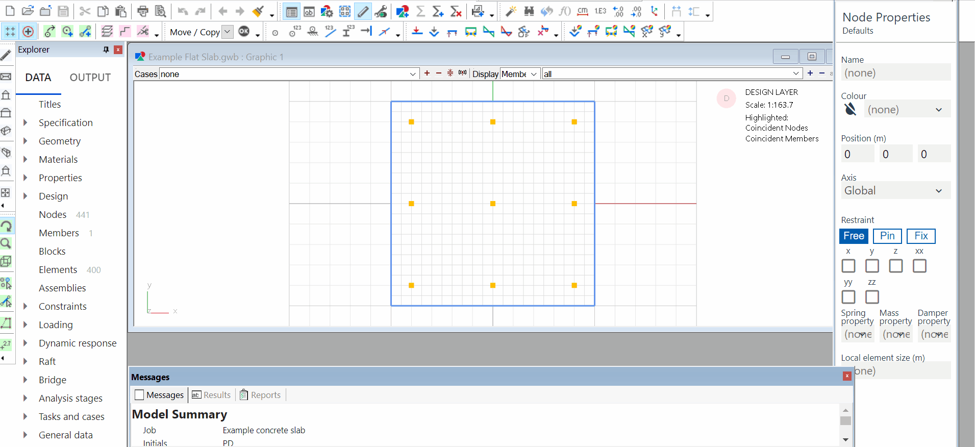Check the x restraint checkbox

point(848,266)
